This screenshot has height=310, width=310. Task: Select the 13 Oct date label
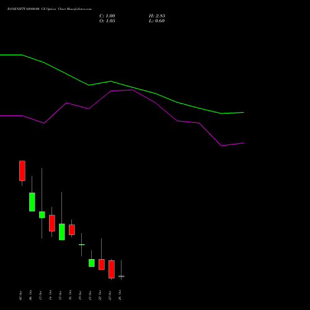click(x=40, y=295)
